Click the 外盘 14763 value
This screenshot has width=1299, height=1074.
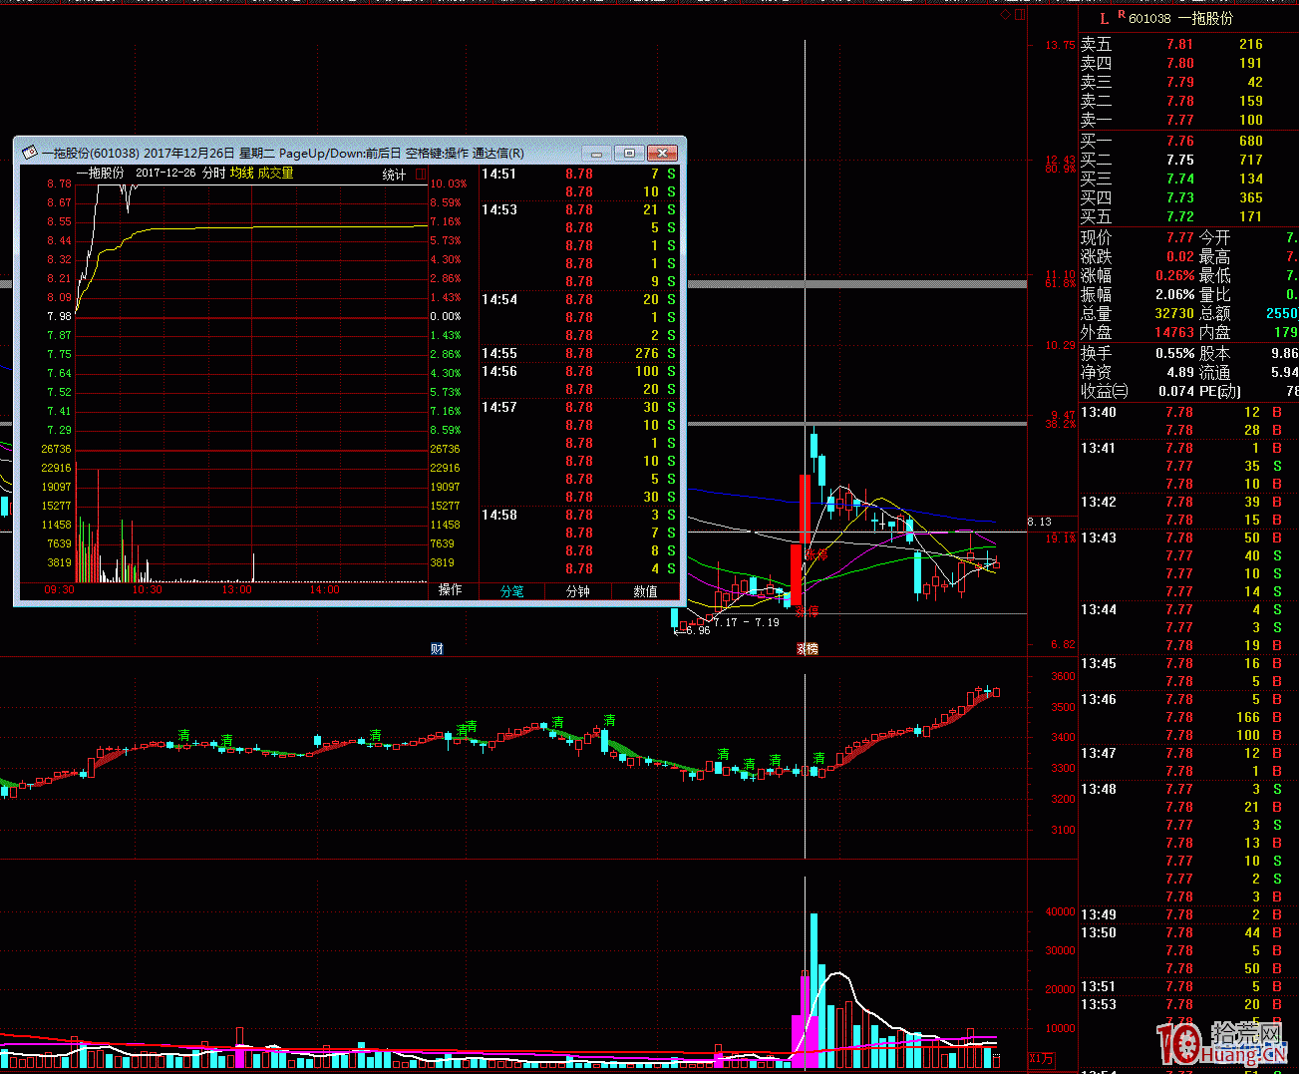(x=1174, y=332)
